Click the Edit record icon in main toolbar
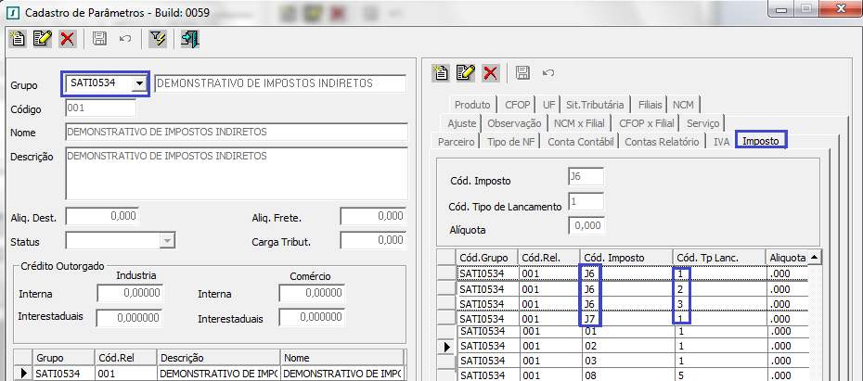Viewport: 863px width, 381px height. coord(43,39)
